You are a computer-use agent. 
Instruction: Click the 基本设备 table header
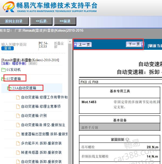point(120,120)
